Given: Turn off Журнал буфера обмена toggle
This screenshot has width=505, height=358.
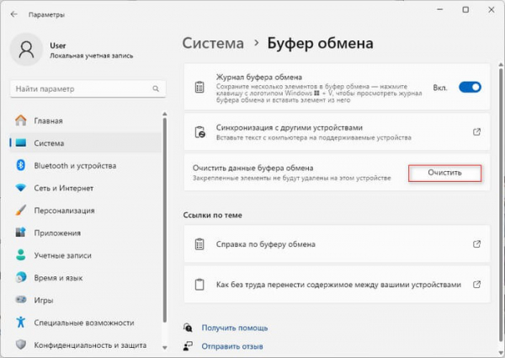Looking at the screenshot, I should (x=470, y=87).
